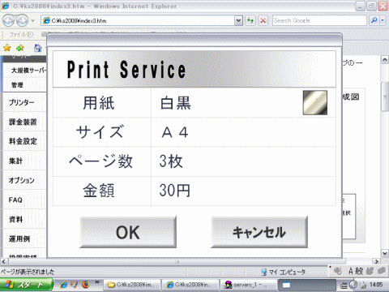
Task: Click 白黒 paper value
Action: [176, 103]
